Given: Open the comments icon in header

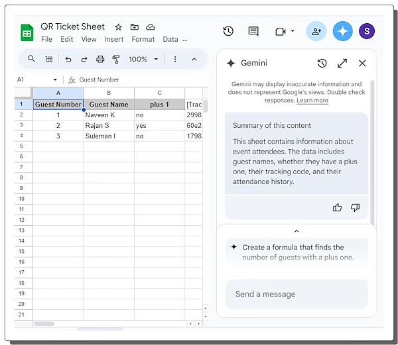Looking at the screenshot, I should pos(253,31).
